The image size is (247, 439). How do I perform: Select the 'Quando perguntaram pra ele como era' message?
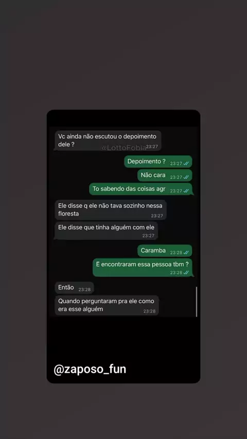(x=107, y=305)
